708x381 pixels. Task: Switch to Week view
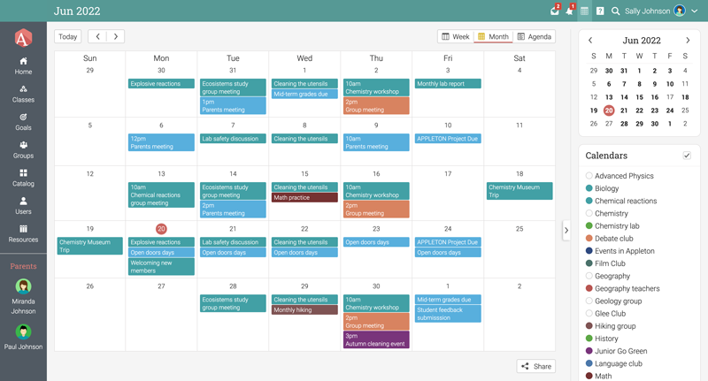click(x=455, y=37)
